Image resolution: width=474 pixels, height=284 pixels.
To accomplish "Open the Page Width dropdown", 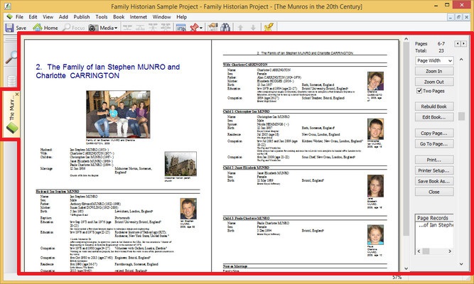I will [434, 61].
